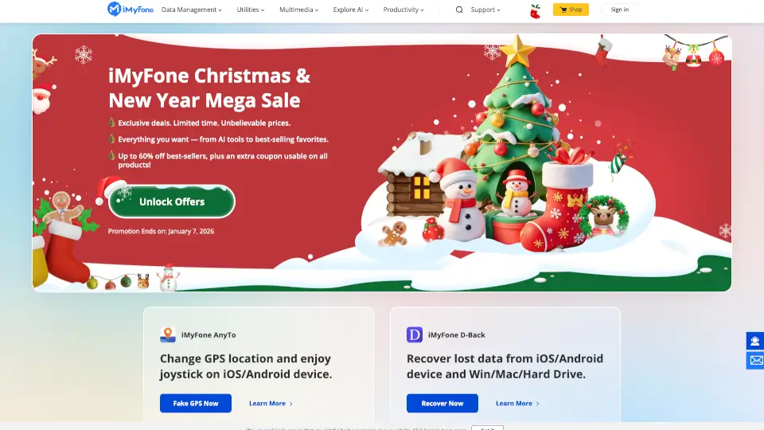Screen dimensions: 764x430
Task: Click the email envelope side icon
Action: click(756, 360)
